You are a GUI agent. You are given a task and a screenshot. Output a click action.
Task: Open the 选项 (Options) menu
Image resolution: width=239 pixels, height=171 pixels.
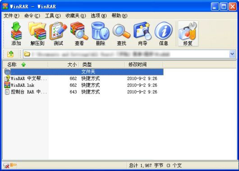pyautogui.click(x=99, y=16)
